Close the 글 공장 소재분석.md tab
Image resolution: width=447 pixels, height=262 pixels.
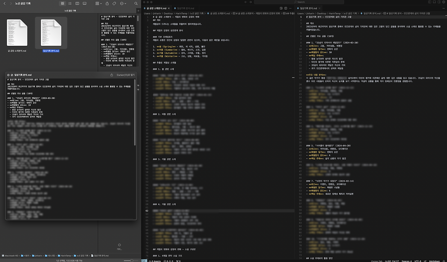[x=168, y=8]
